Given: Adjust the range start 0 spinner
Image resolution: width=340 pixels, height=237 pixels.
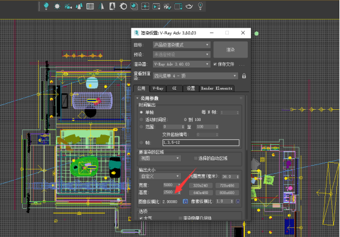Looking at the screenshot, I should tap(183, 126).
